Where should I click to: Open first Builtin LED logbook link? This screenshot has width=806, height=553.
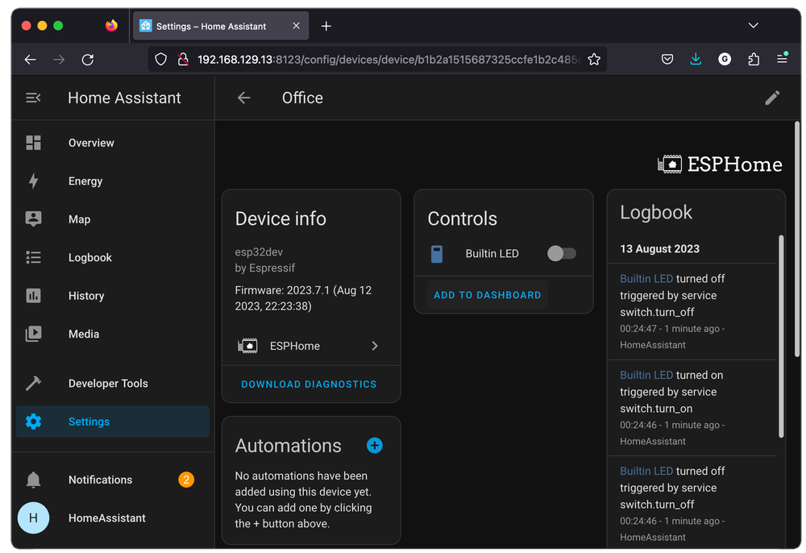[x=646, y=278]
